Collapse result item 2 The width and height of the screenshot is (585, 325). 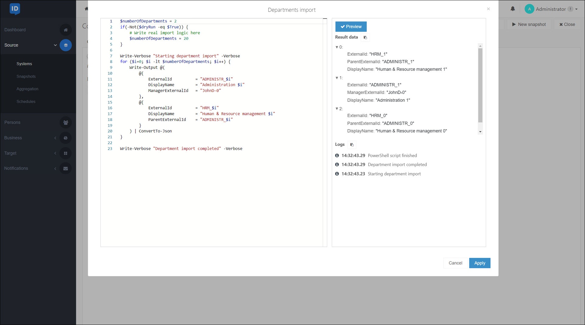337,109
